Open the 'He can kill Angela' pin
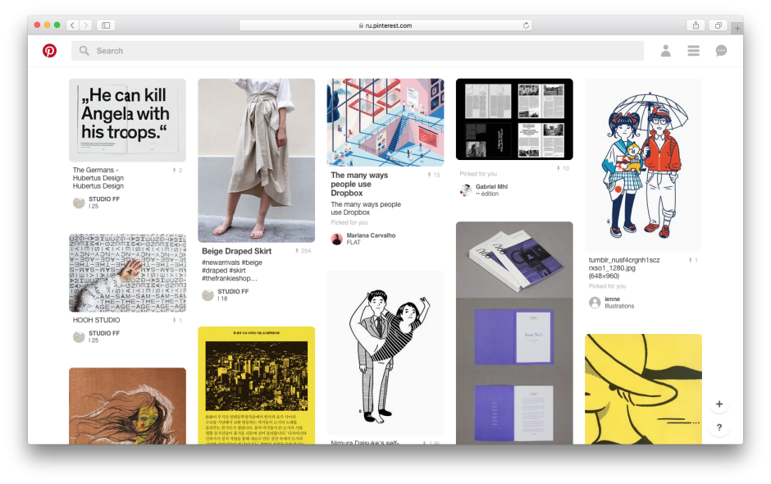Viewport: 771px width, 484px height. (x=127, y=120)
